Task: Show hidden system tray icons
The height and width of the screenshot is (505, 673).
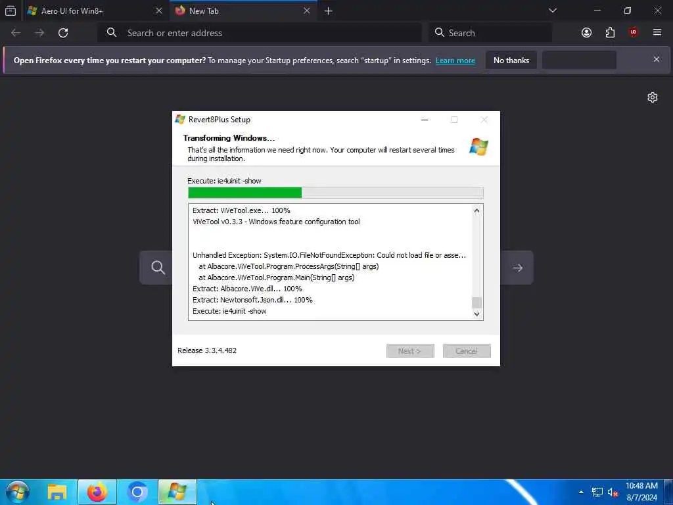Action: coord(581,492)
